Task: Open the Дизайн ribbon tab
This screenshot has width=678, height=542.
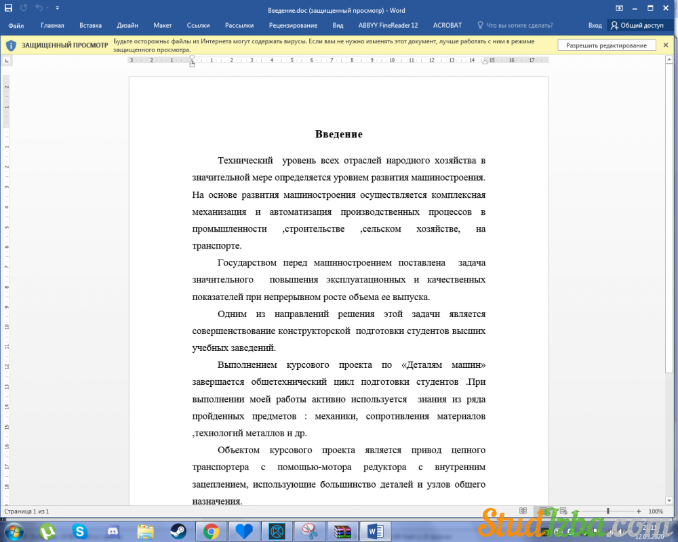Action: click(x=127, y=26)
